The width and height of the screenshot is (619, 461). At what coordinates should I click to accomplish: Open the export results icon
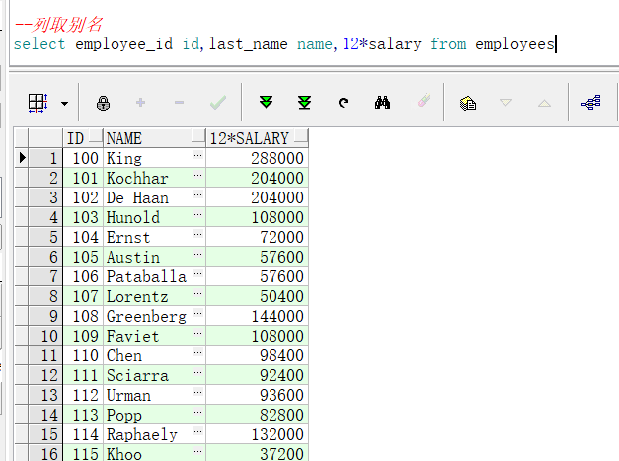pyautogui.click(x=468, y=103)
